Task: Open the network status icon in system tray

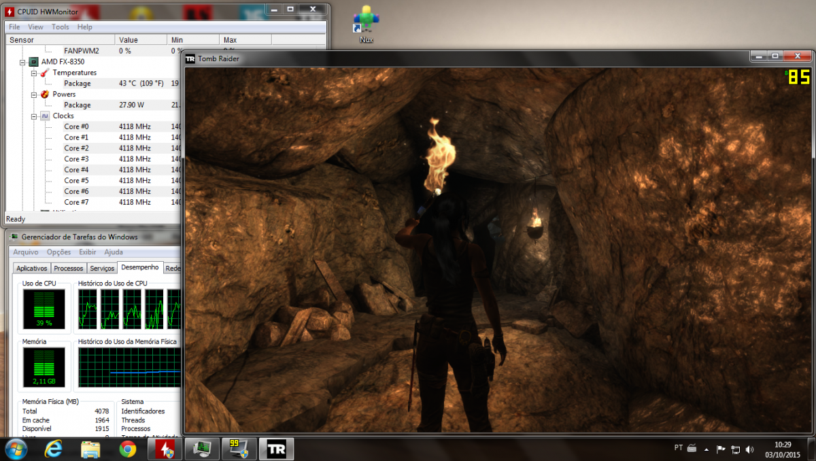Action: tap(736, 449)
